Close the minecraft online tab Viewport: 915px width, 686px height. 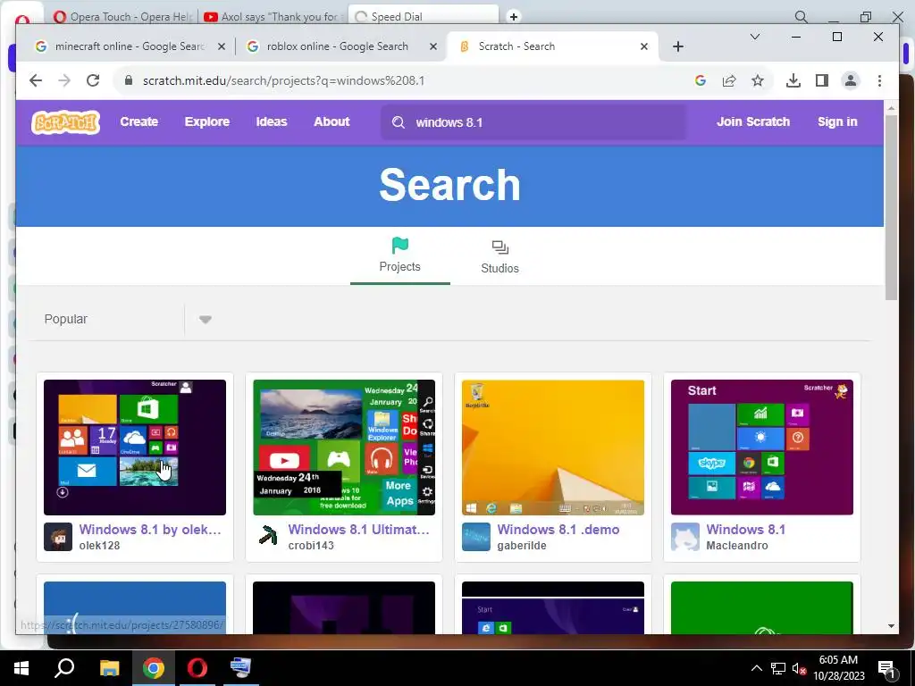pyautogui.click(x=222, y=46)
